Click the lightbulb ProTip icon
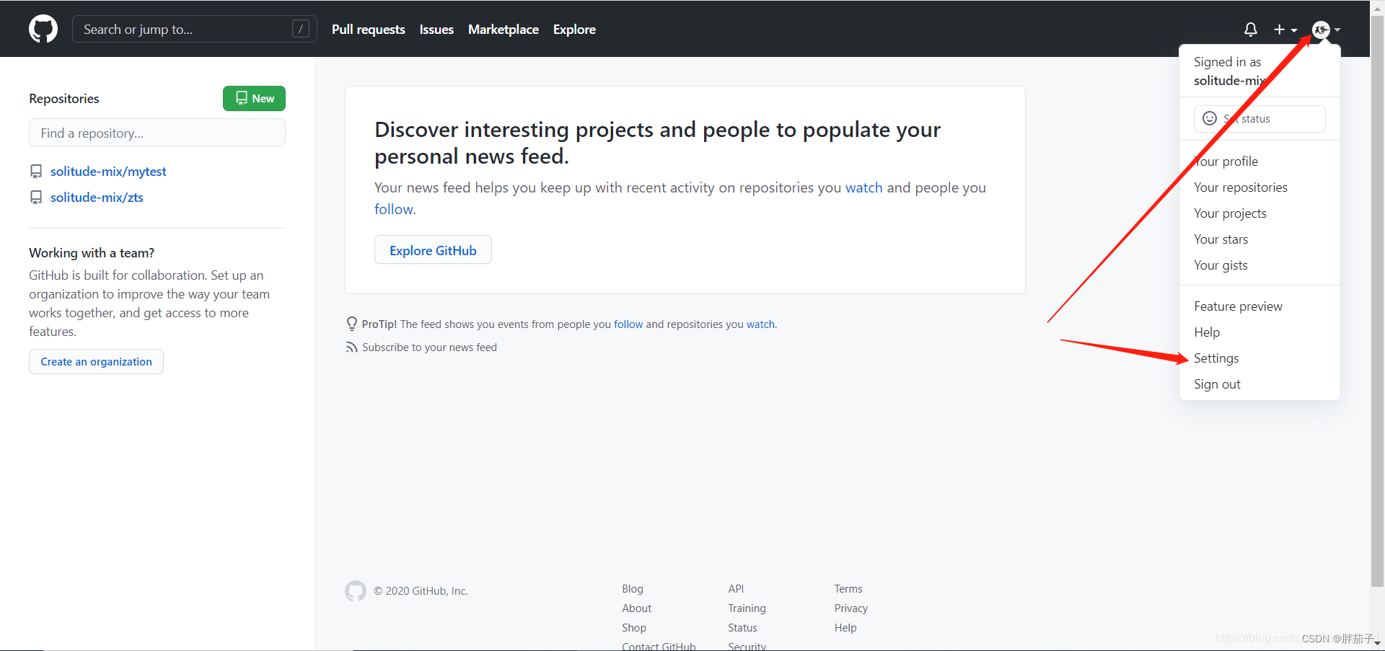 352,324
